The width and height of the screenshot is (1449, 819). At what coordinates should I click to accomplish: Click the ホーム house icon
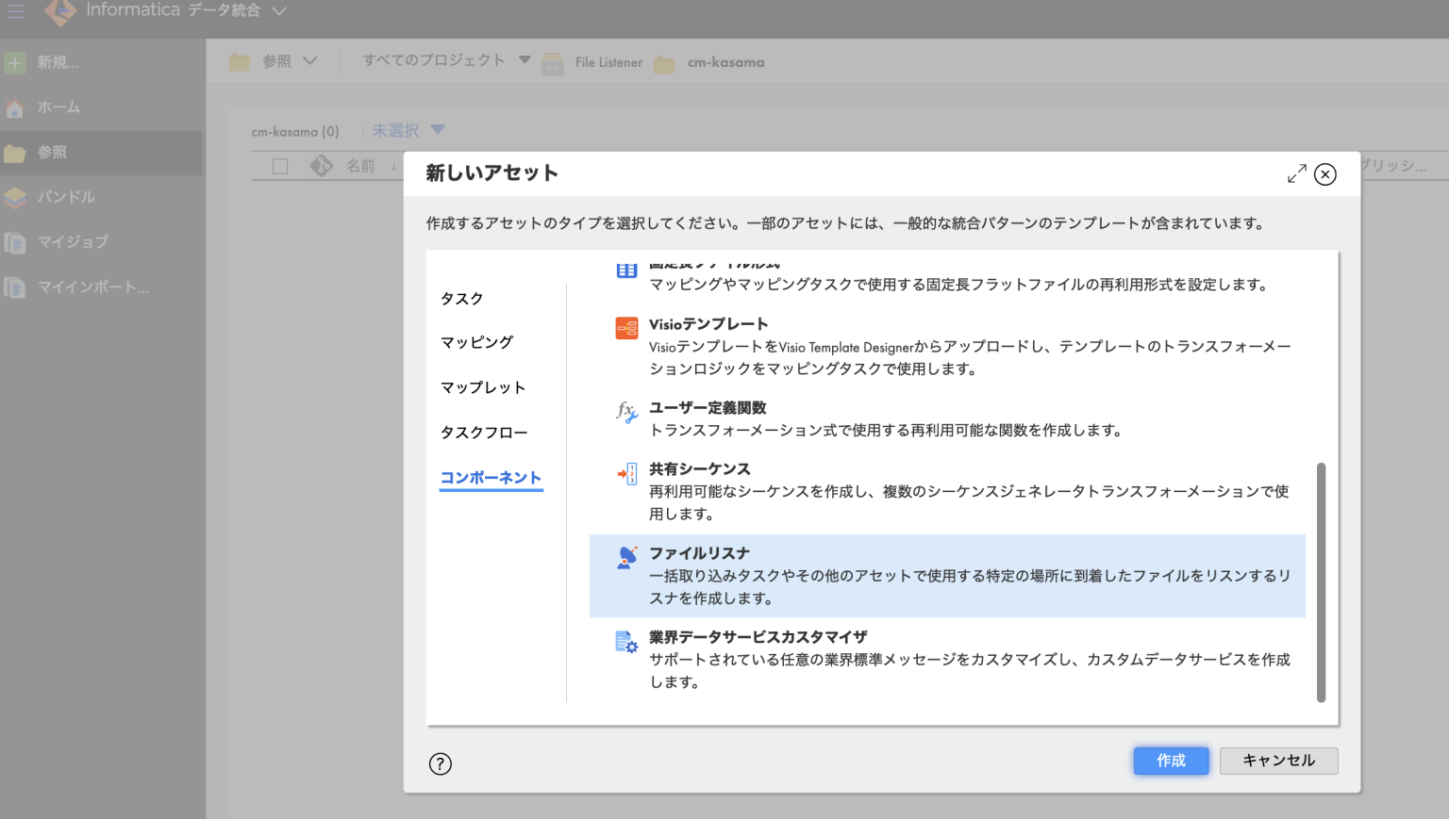[14, 107]
